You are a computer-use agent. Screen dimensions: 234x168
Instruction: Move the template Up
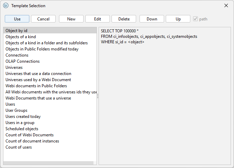[x=178, y=19]
